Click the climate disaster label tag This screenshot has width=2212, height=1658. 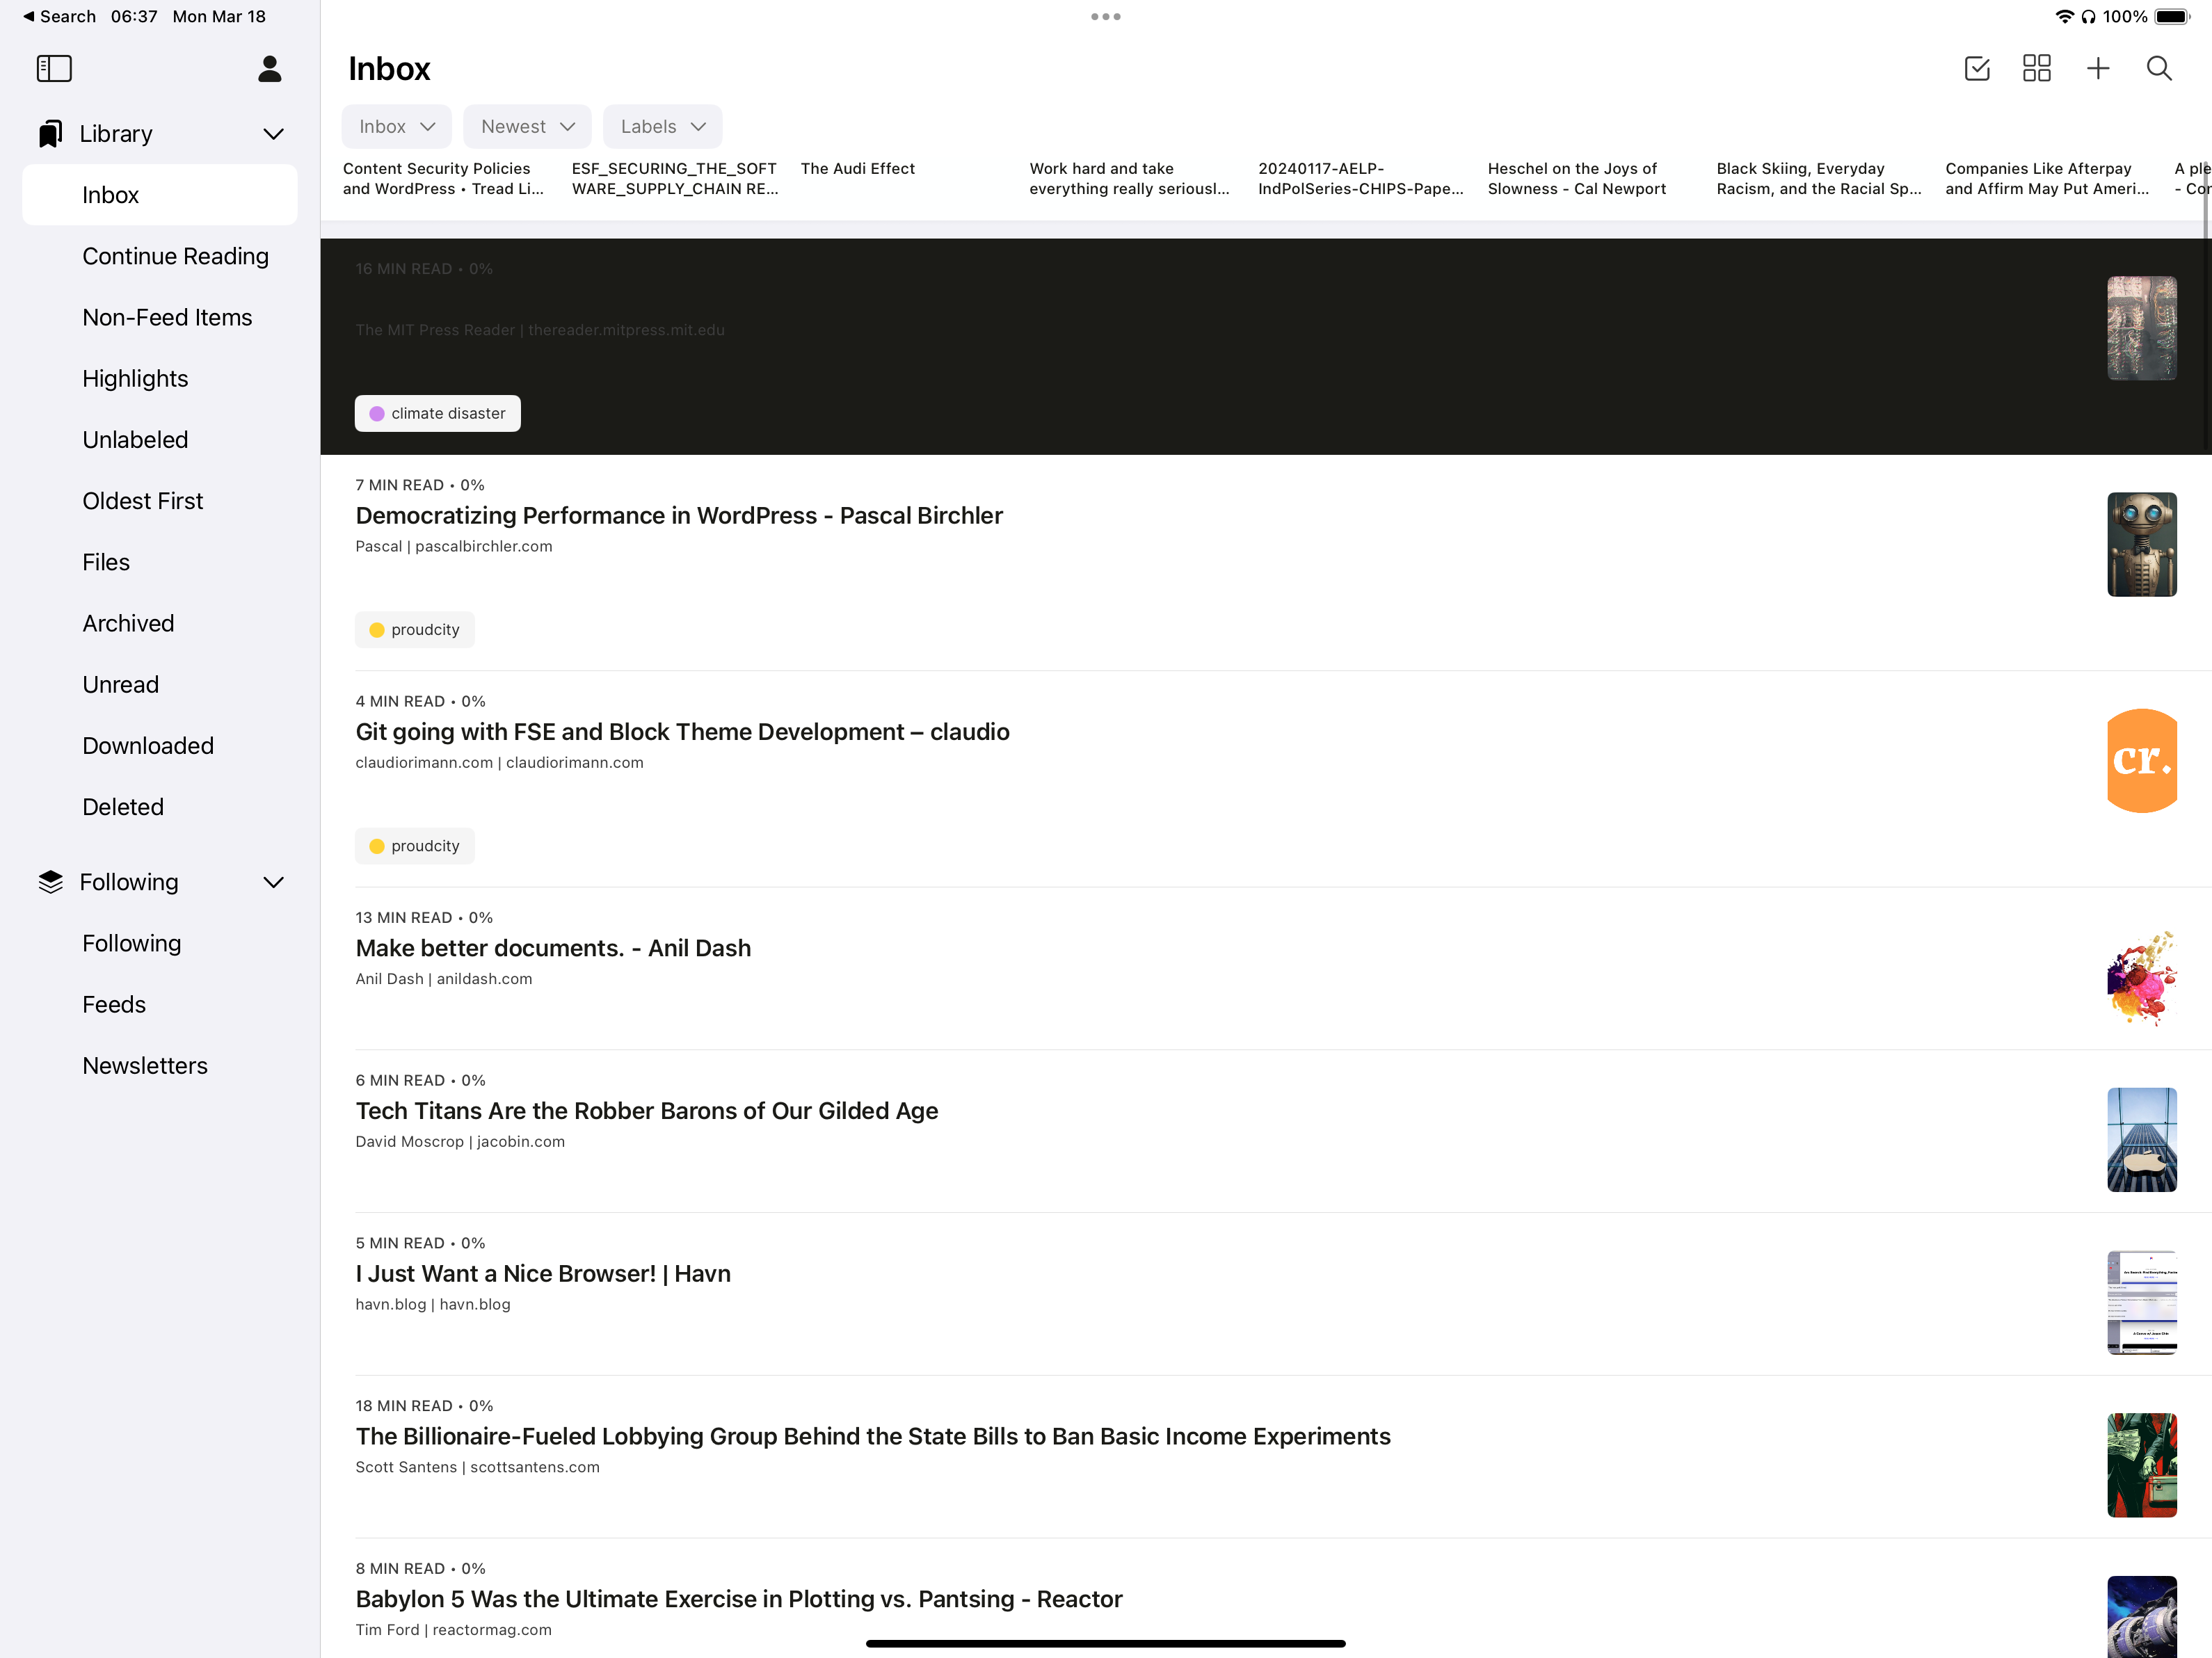(x=437, y=414)
